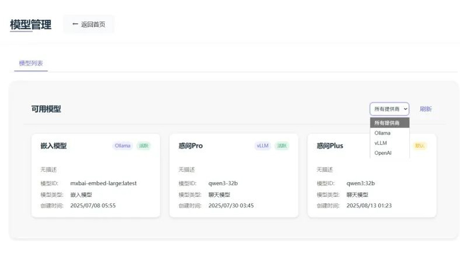The height and width of the screenshot is (255, 460).
Task: Click the 刷新 refresh link
Action: [x=425, y=109]
